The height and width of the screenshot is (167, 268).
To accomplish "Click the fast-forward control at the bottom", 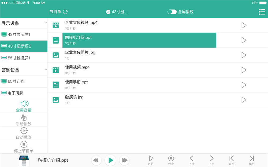I will pyautogui.click(x=124, y=160).
